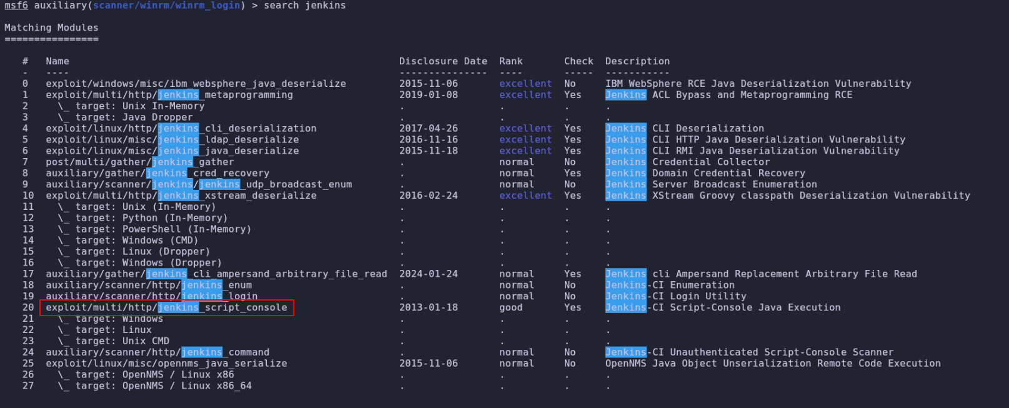Click the "Check" column header
This screenshot has height=408, width=1009.
579,61
